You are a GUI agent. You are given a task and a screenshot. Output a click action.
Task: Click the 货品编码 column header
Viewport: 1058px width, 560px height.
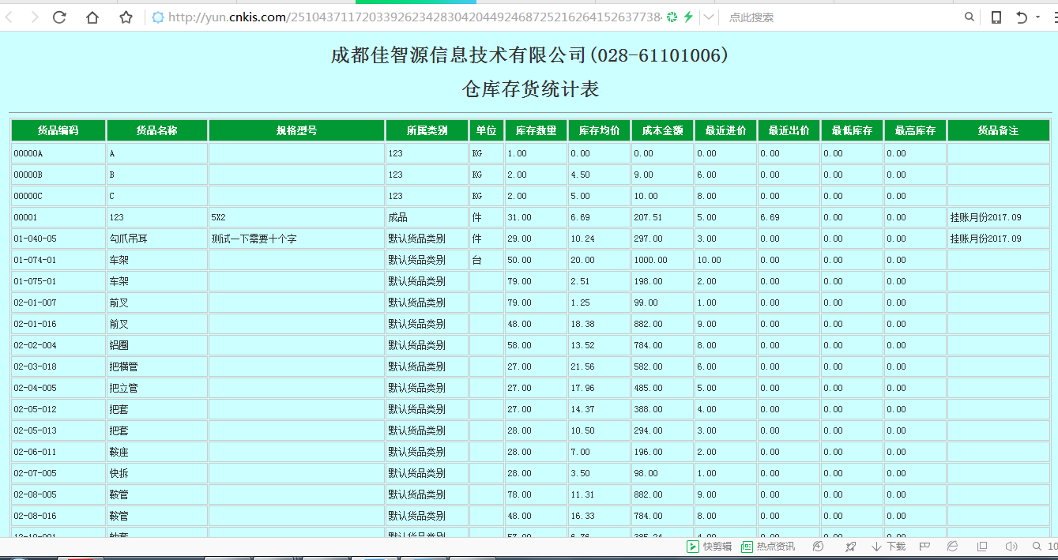pos(58,130)
